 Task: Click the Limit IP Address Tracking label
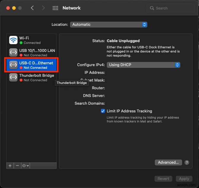(129, 111)
